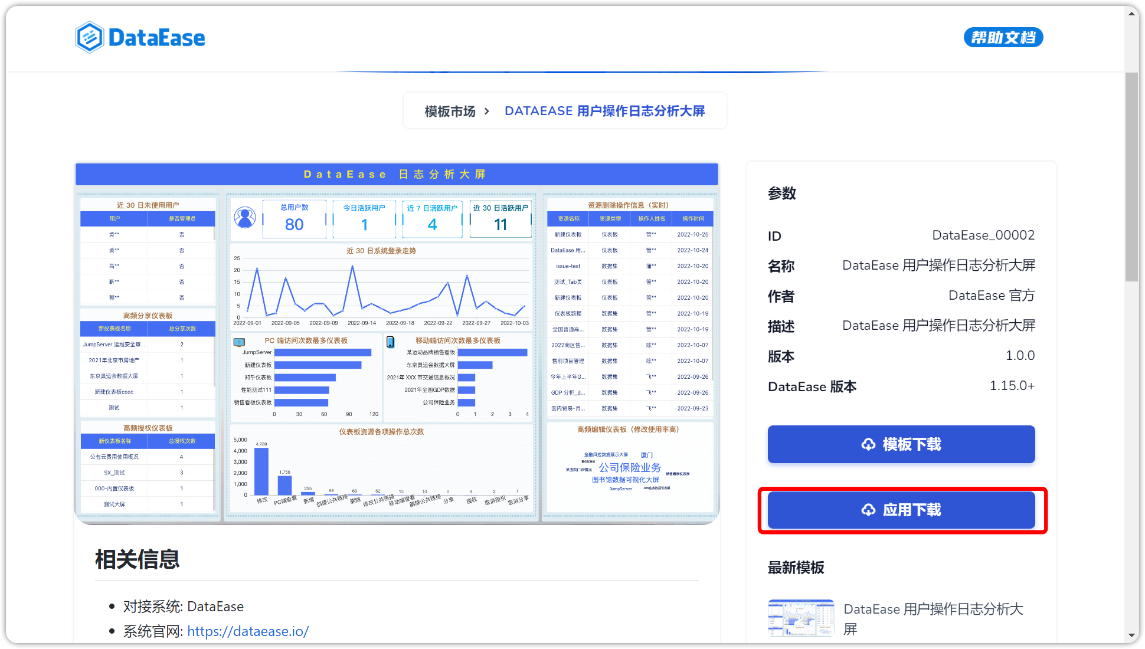Click the mobile phone icon in preview
The height and width of the screenshot is (649, 1145).
[390, 342]
